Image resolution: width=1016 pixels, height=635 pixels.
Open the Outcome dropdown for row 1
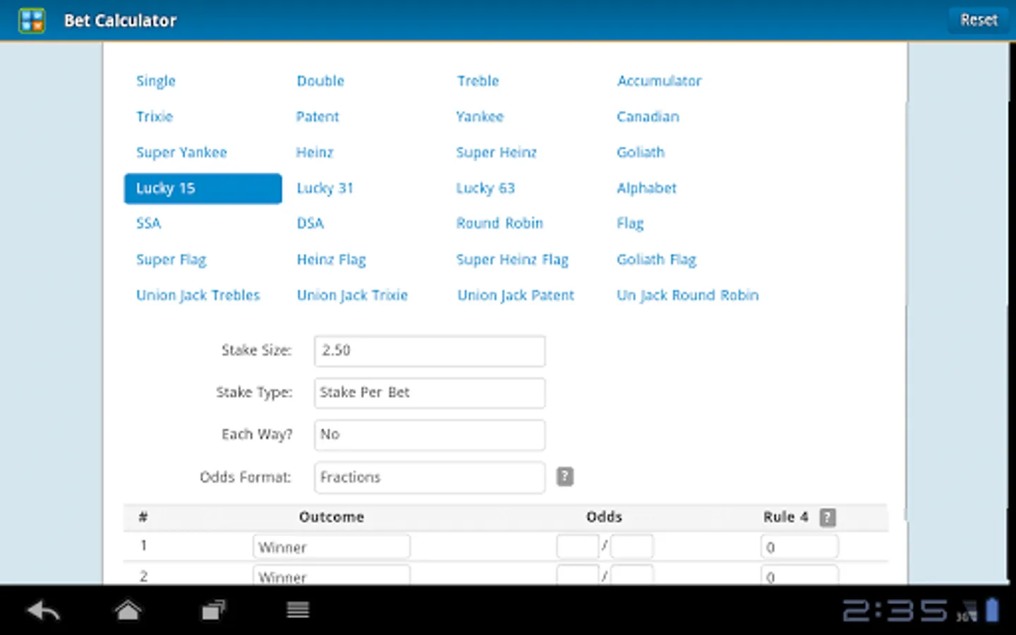coord(332,547)
